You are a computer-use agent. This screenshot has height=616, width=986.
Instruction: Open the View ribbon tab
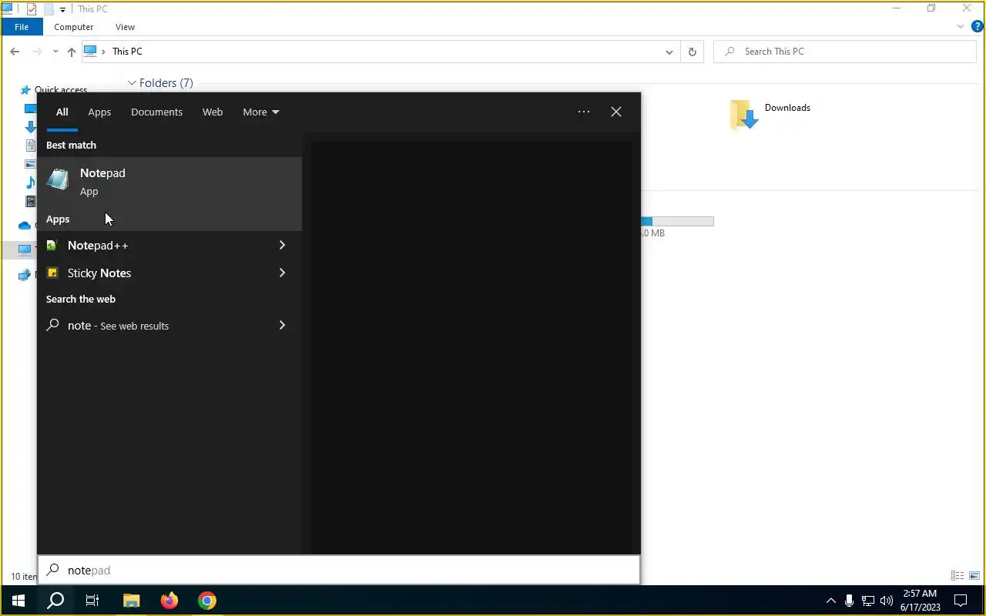click(125, 27)
